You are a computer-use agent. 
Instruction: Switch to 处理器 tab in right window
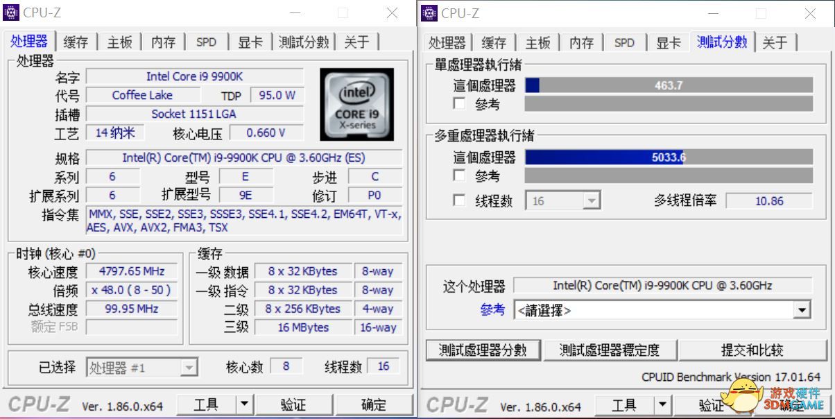447,42
